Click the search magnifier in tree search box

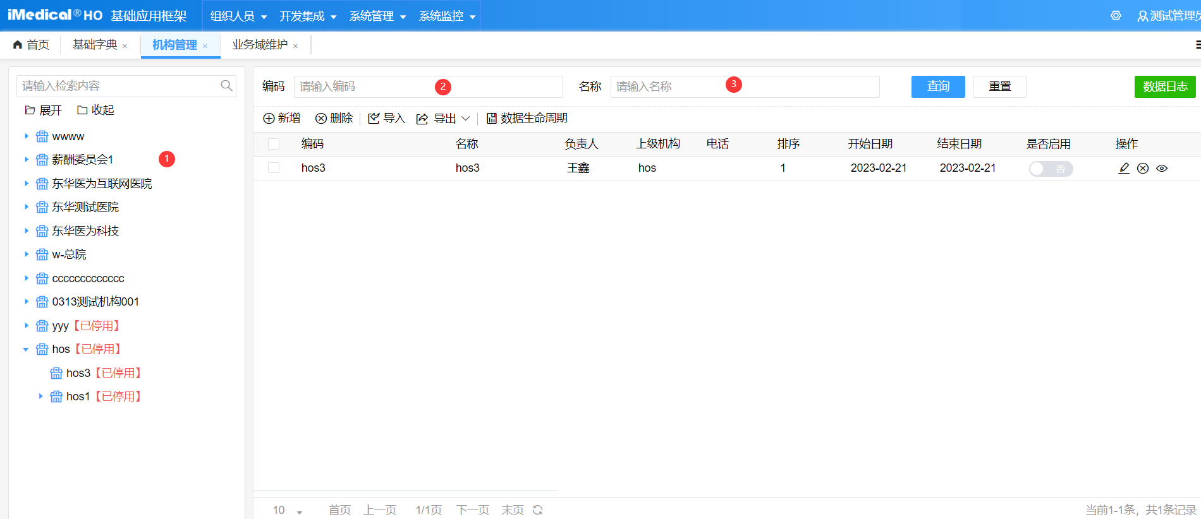(x=226, y=86)
